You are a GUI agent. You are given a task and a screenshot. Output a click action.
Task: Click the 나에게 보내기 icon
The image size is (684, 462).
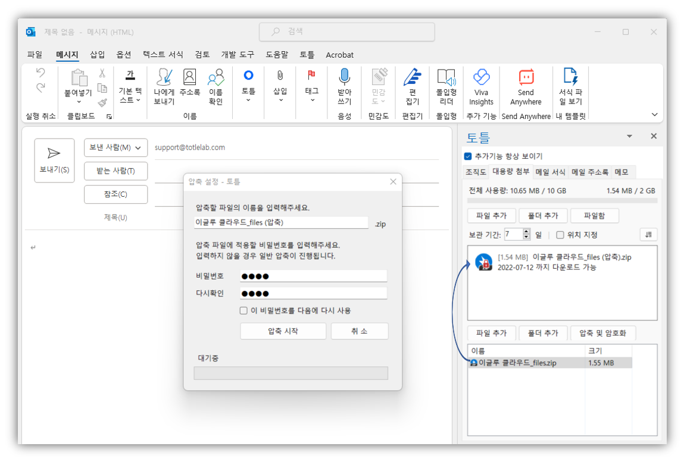pos(164,77)
